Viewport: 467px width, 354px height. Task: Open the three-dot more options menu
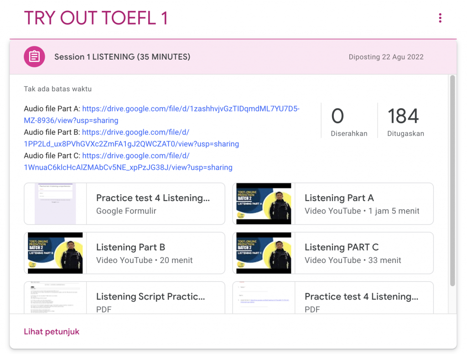(x=440, y=18)
